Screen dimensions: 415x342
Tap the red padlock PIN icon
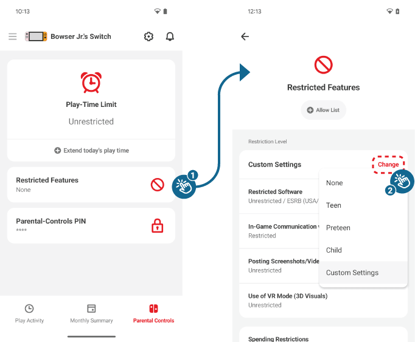click(158, 226)
